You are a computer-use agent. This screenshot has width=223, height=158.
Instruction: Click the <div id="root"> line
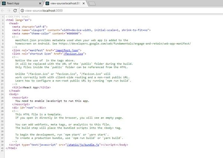(x=29, y=108)
